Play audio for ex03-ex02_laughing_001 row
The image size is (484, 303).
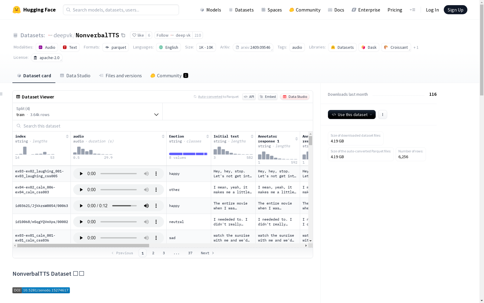(x=81, y=174)
